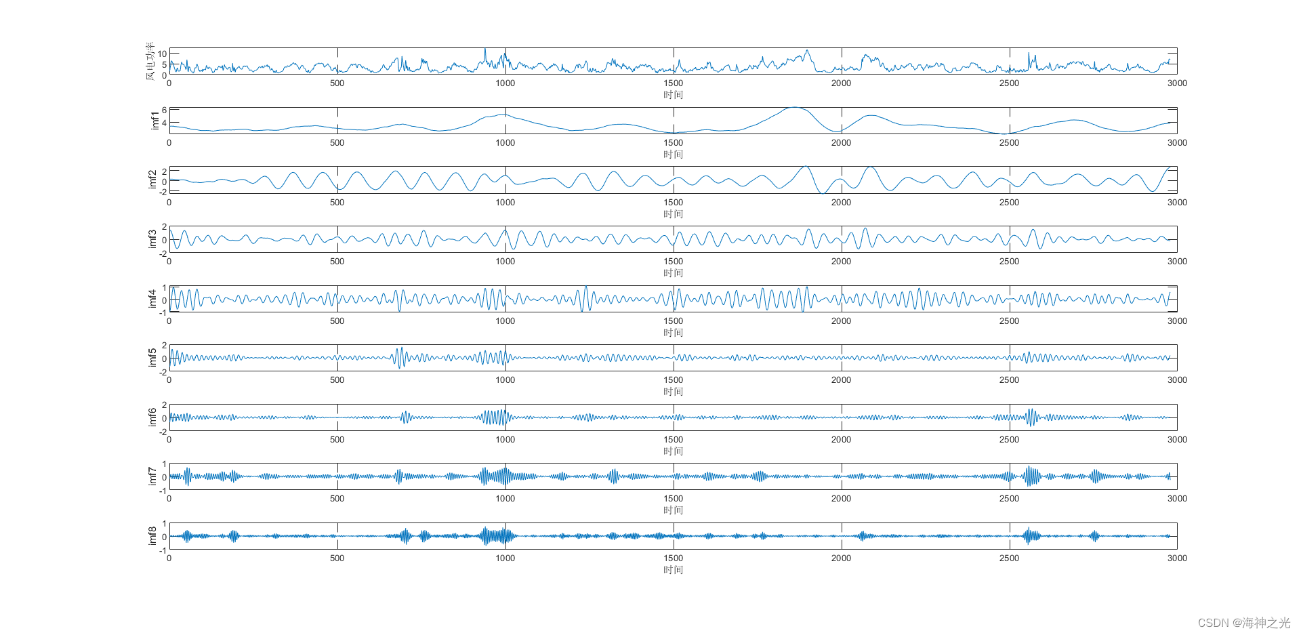Click the 时间 label under the imf2 plot
The width and height of the screenshot is (1301, 635).
[x=673, y=214]
